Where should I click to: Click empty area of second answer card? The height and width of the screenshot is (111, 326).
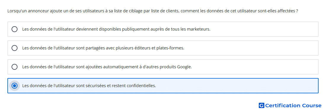pyautogui.click(x=252, y=48)
